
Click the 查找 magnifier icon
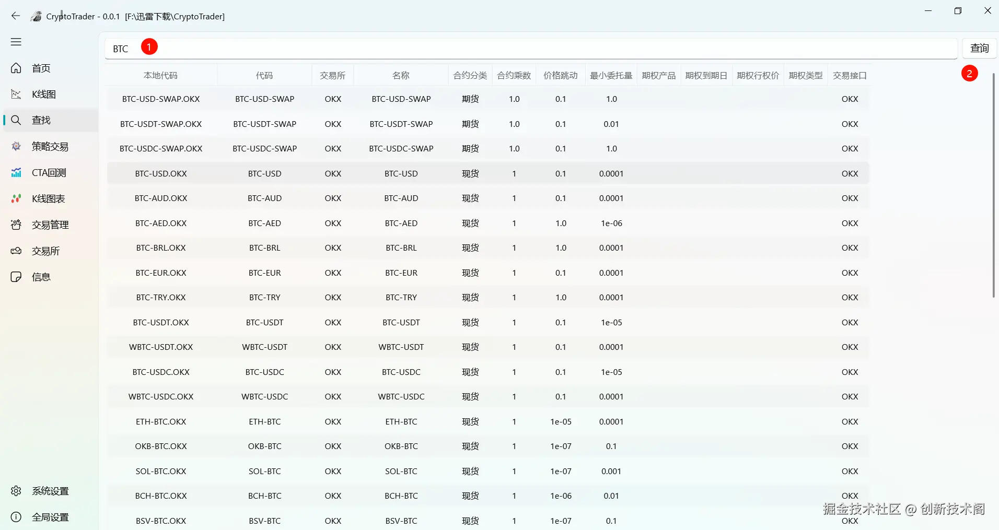coord(16,120)
